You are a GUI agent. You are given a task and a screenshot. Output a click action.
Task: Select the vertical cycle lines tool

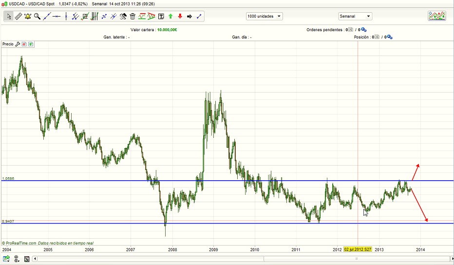click(x=95, y=17)
